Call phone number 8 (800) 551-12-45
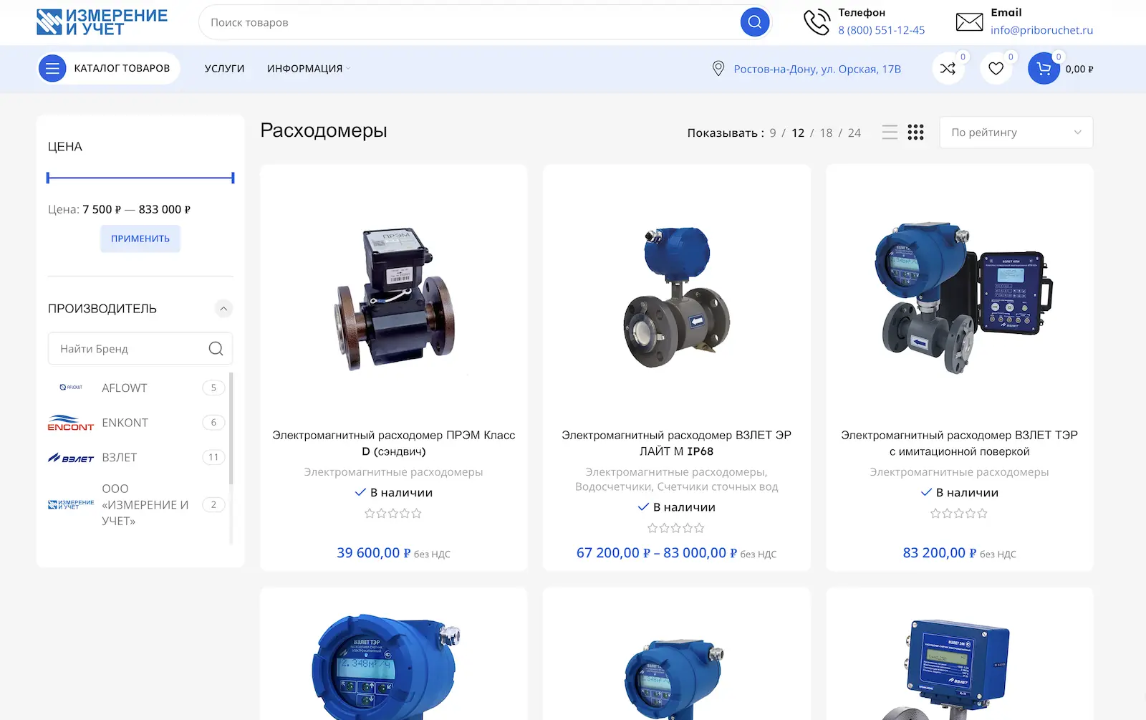This screenshot has width=1146, height=720. pyautogui.click(x=881, y=30)
